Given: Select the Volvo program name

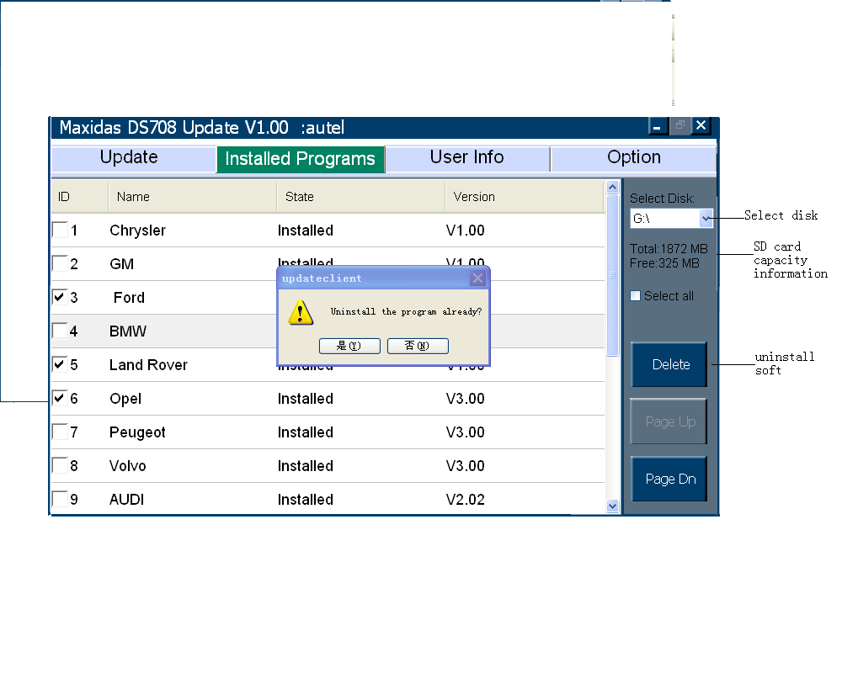Looking at the screenshot, I should [128, 466].
